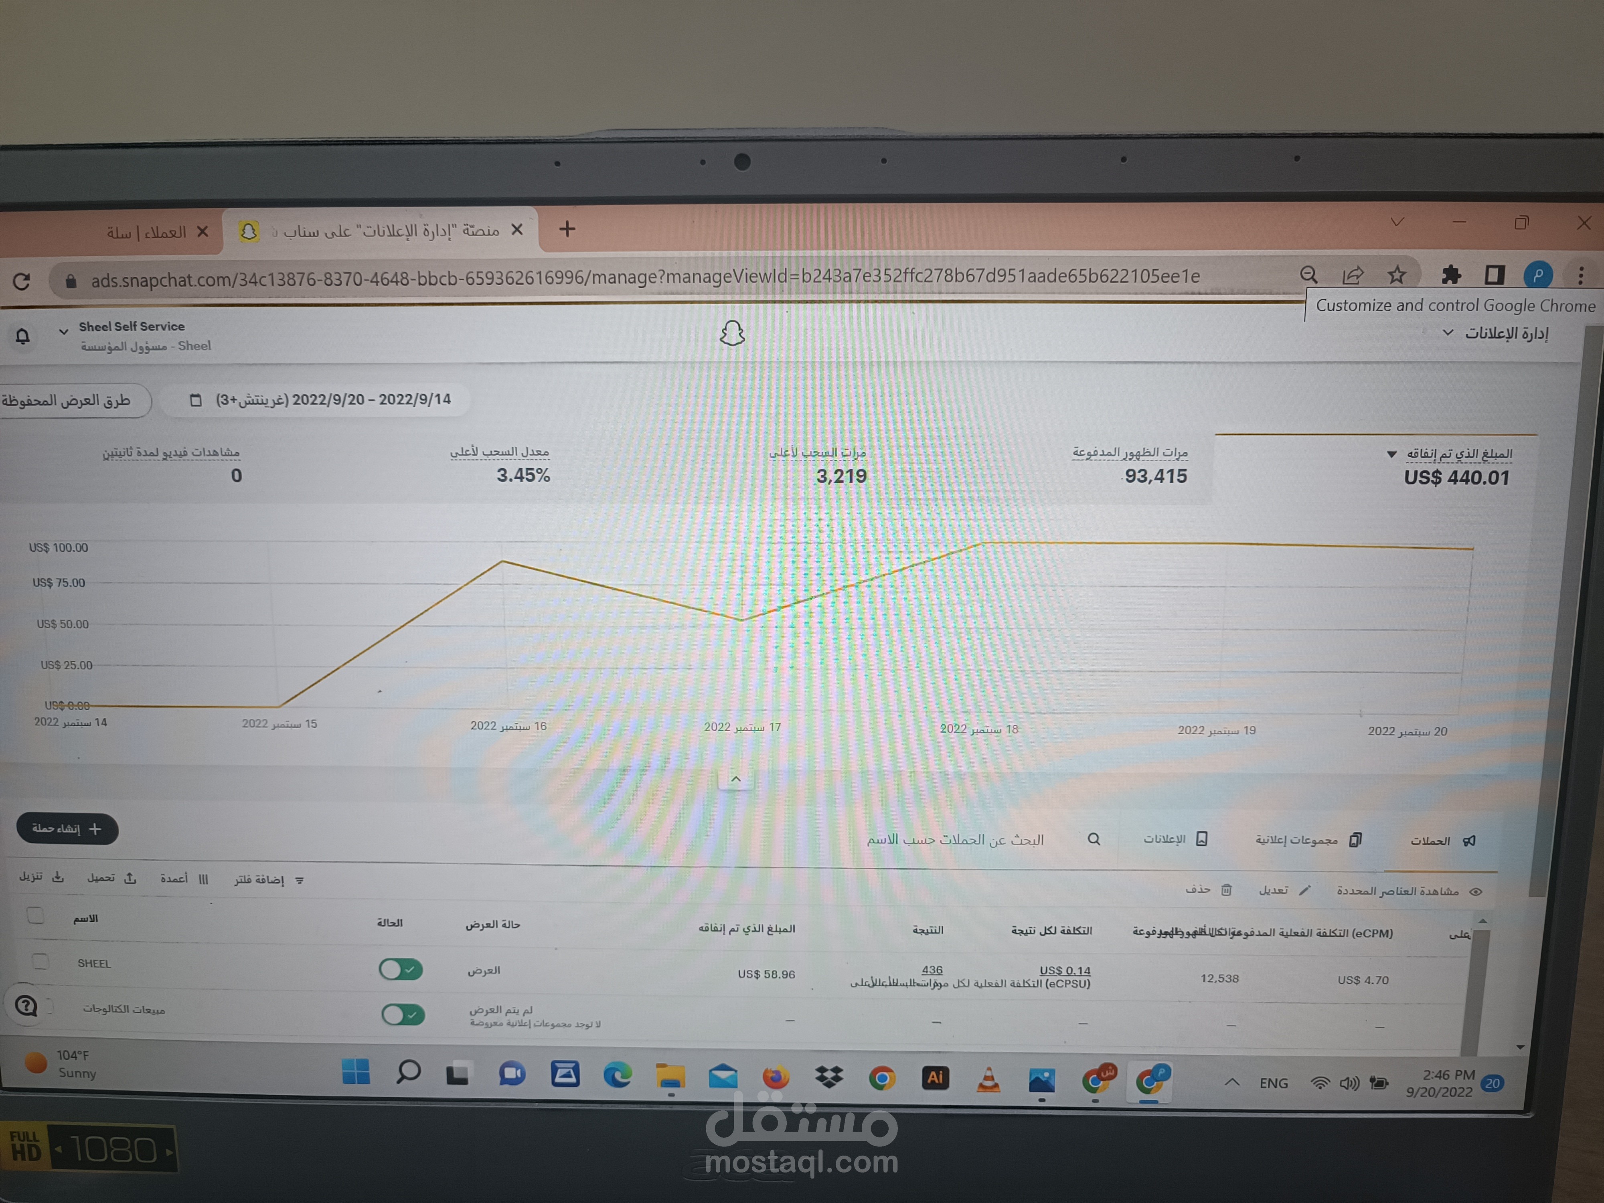This screenshot has width=1604, height=1203.
Task: Open the Chrome three-dot menu
Action: point(1581,275)
